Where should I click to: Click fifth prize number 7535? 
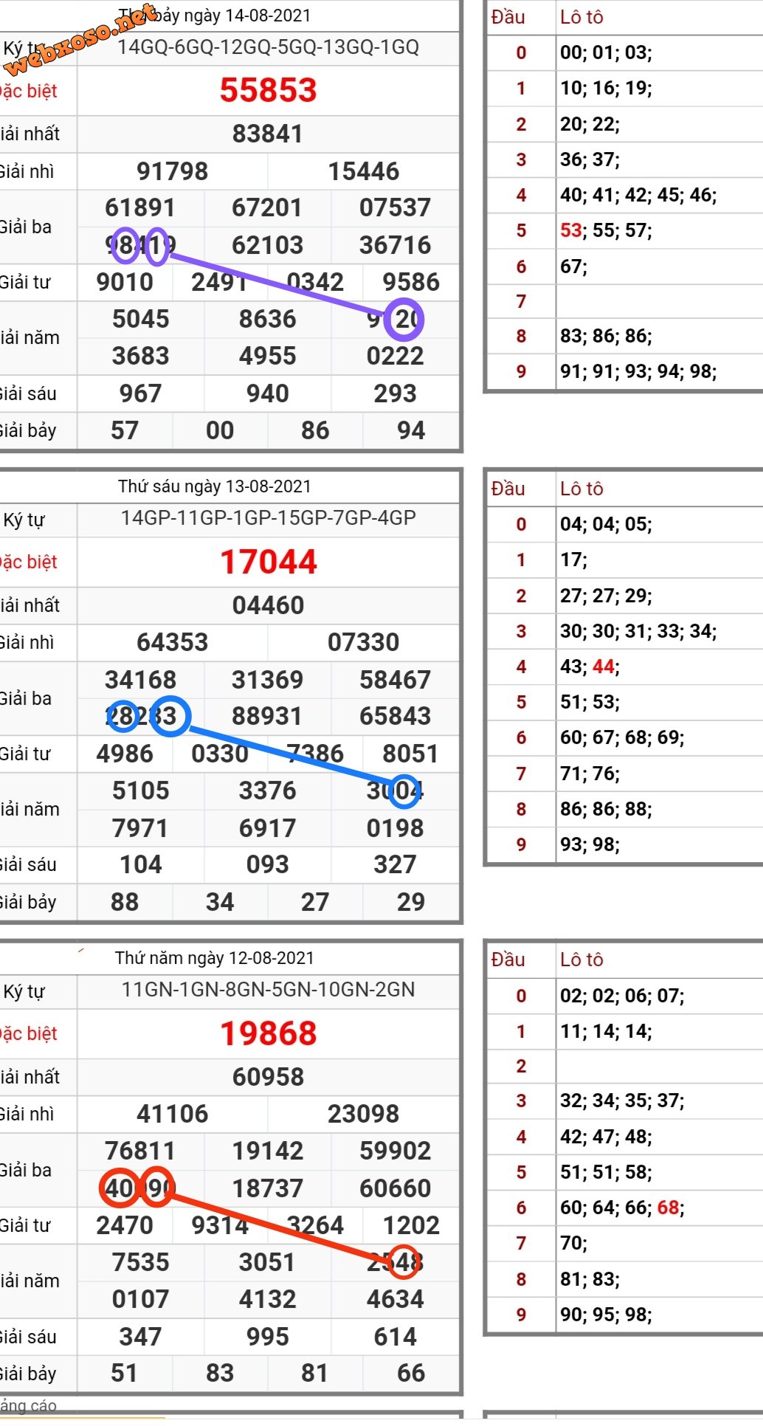(x=140, y=1261)
